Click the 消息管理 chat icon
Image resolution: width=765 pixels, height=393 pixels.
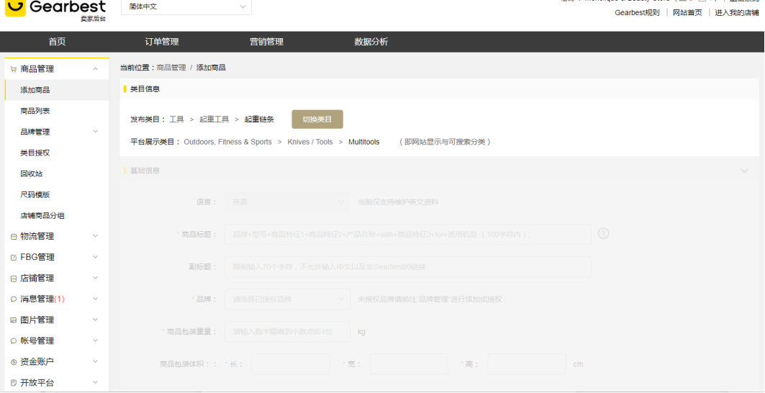(x=13, y=299)
